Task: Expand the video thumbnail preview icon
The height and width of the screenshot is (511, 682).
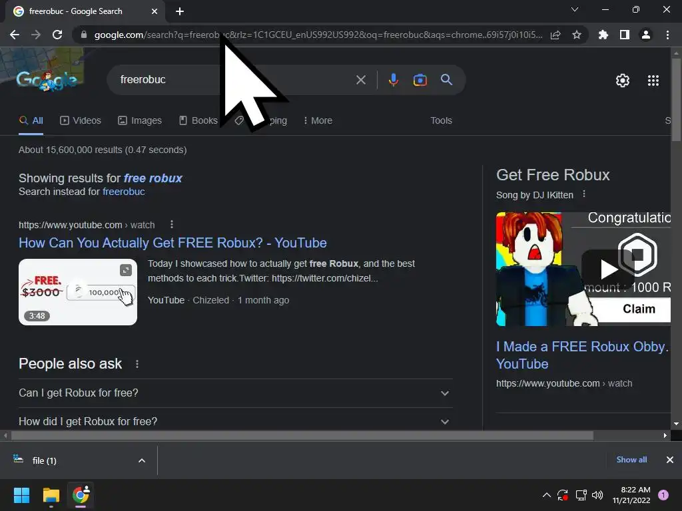Action: [x=126, y=270]
